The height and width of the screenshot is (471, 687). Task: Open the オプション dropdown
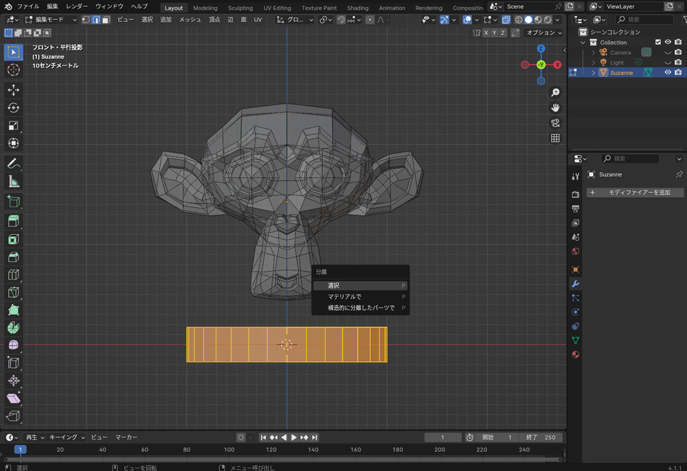pyautogui.click(x=544, y=33)
